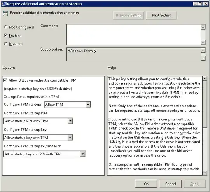Screen dimensions: 210x192
Task: Minimize the dialog window
Action: tap(195, 4)
